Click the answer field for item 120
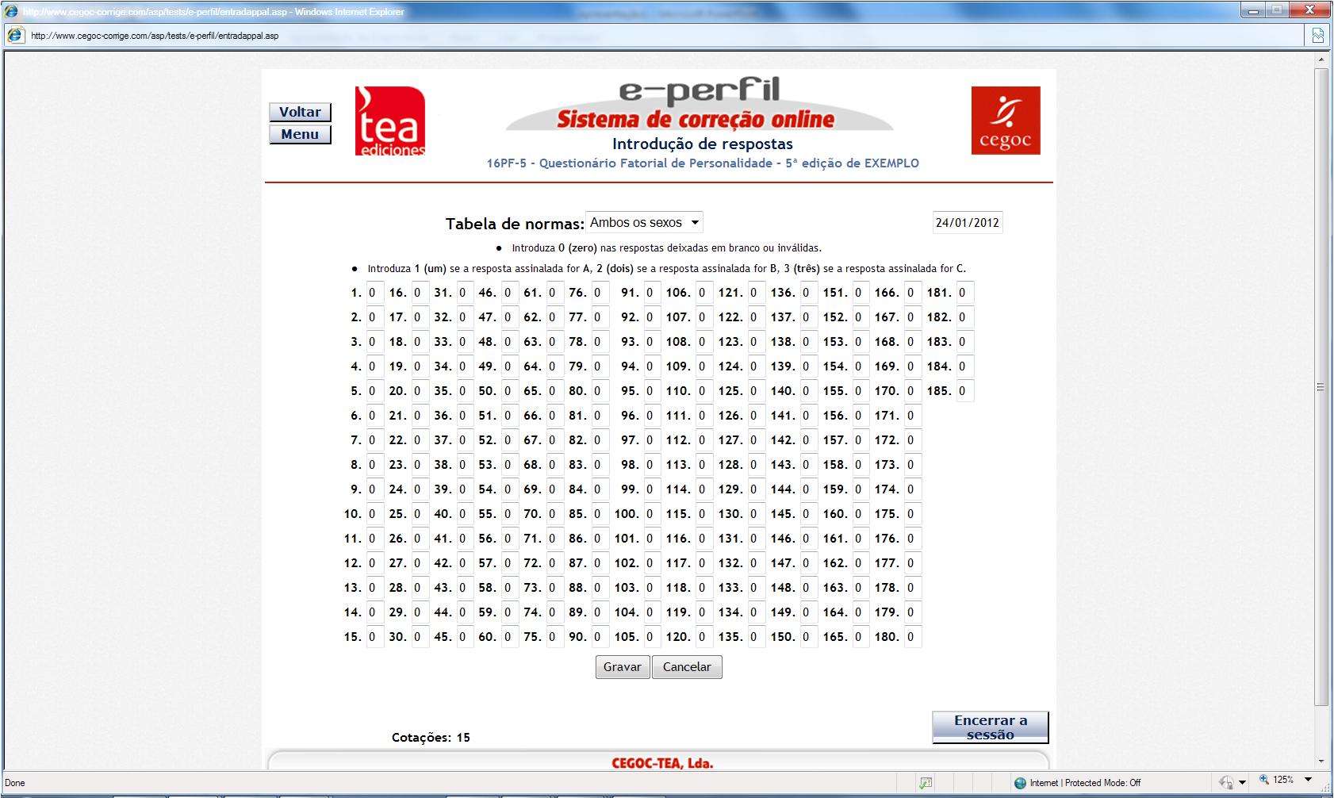This screenshot has width=1334, height=798. pyautogui.click(x=705, y=637)
